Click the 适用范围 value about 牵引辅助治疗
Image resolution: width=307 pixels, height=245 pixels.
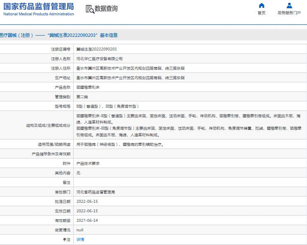pyautogui.click(x=120, y=144)
